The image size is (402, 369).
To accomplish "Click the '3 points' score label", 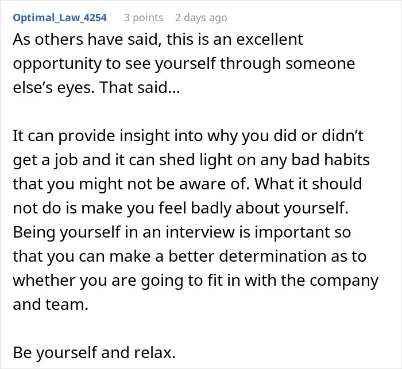I will [x=144, y=18].
